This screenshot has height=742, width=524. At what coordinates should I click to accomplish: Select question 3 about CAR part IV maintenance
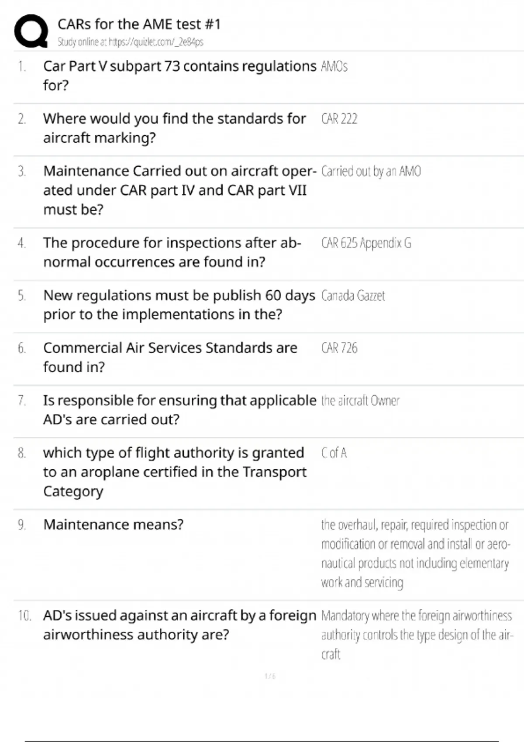point(179,190)
